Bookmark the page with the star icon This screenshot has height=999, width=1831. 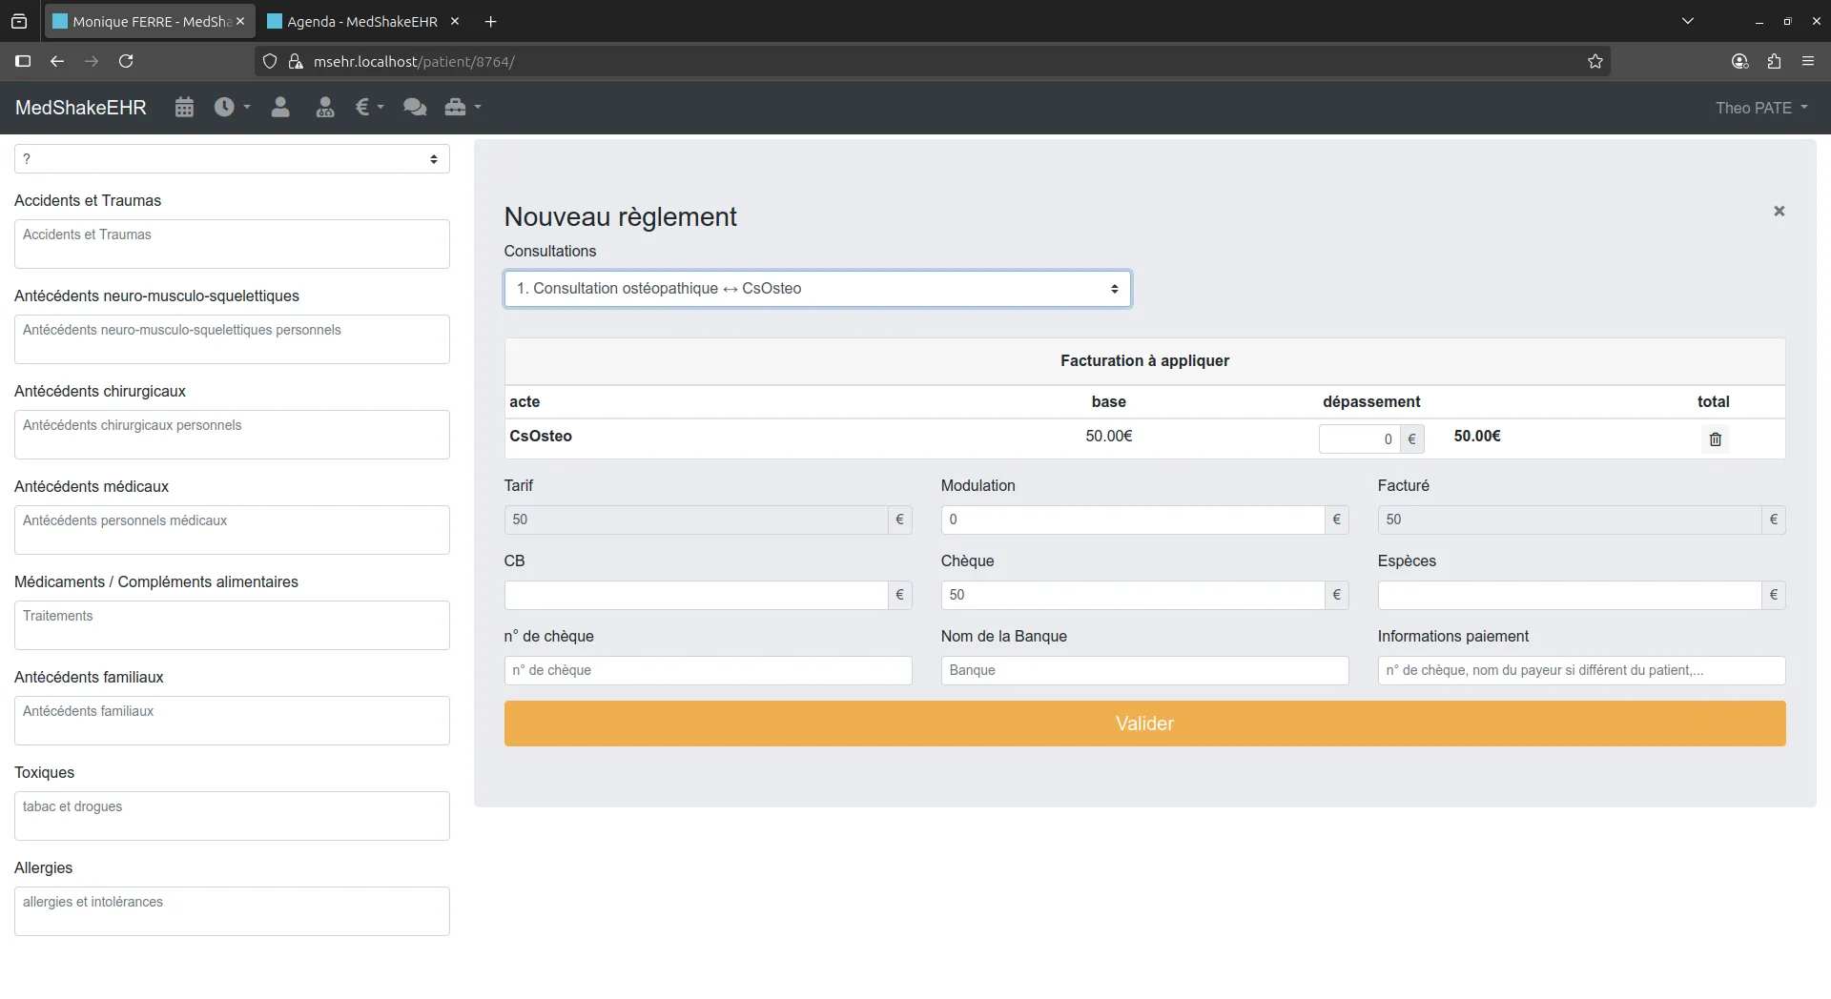coord(1595,61)
